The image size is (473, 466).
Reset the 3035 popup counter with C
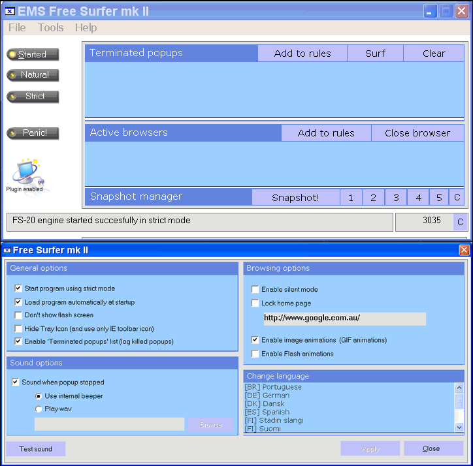tap(461, 222)
